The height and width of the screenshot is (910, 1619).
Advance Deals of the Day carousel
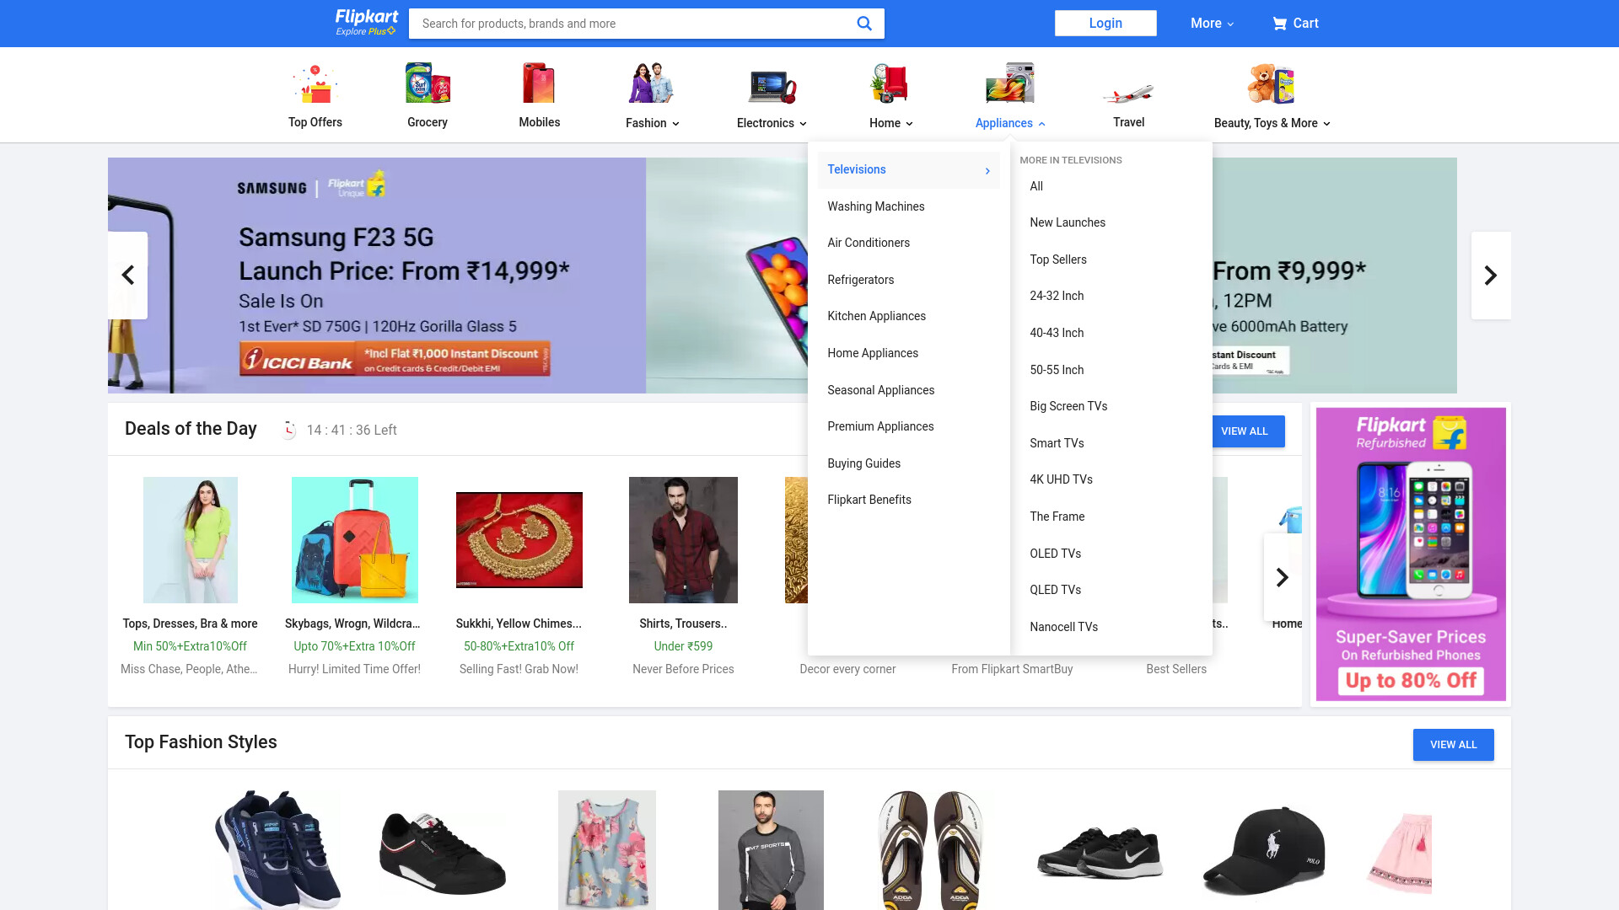(x=1283, y=577)
